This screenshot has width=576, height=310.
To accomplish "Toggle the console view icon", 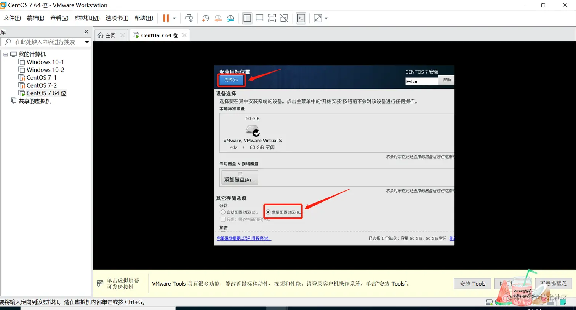I will (301, 18).
